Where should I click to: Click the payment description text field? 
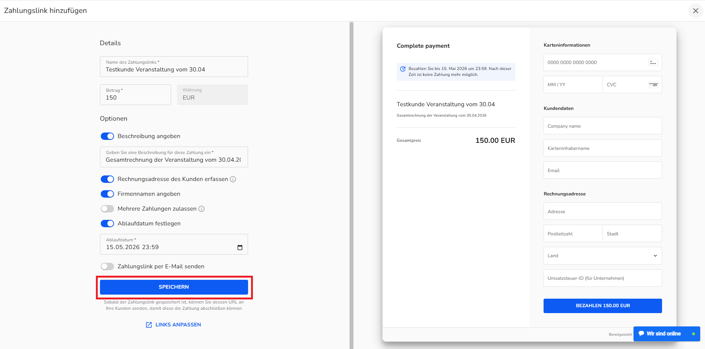174,157
